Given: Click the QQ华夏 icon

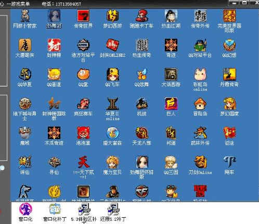Looking at the screenshot, I should point(25,74).
